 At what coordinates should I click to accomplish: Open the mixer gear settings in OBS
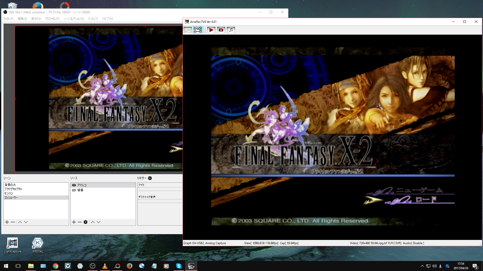pyautogui.click(x=150, y=178)
